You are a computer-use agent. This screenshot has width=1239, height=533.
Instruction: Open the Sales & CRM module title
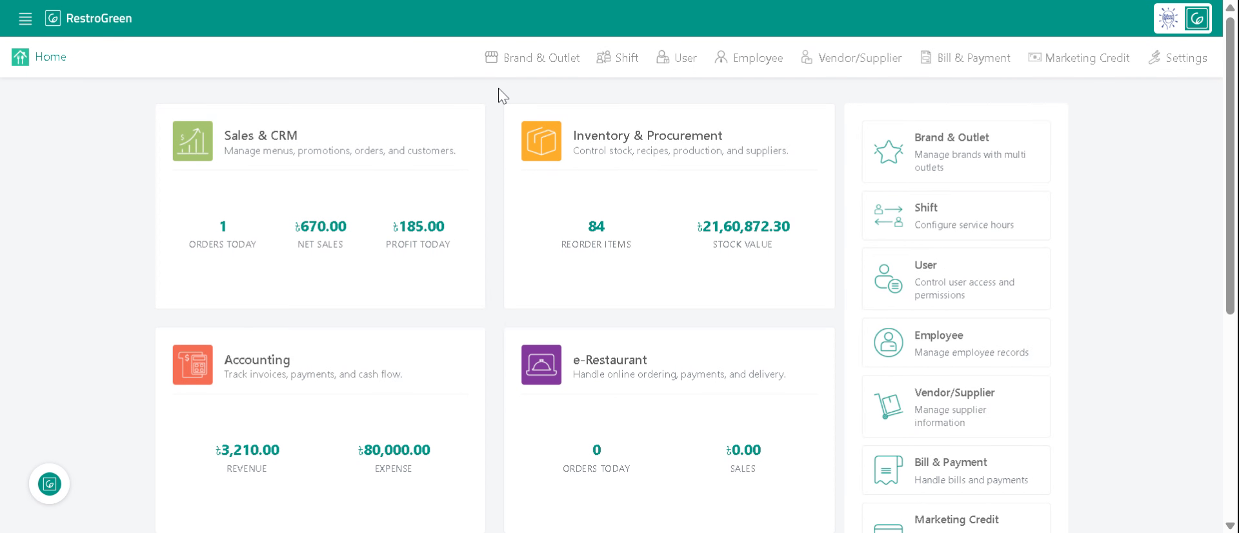(x=261, y=136)
